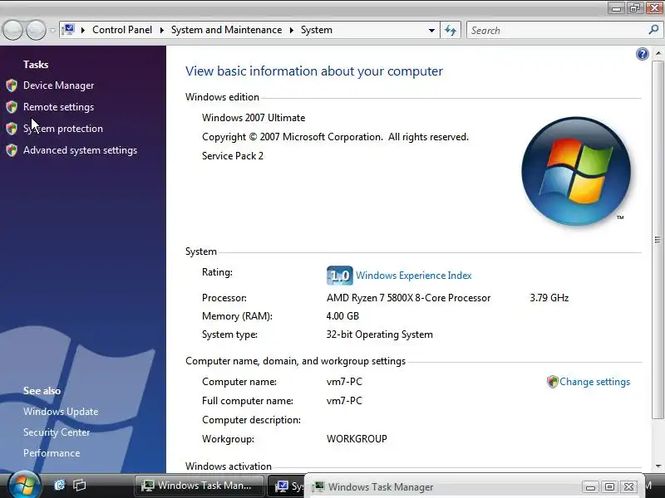Open System protection task link
Screen dimensions: 665x498
click(x=63, y=129)
